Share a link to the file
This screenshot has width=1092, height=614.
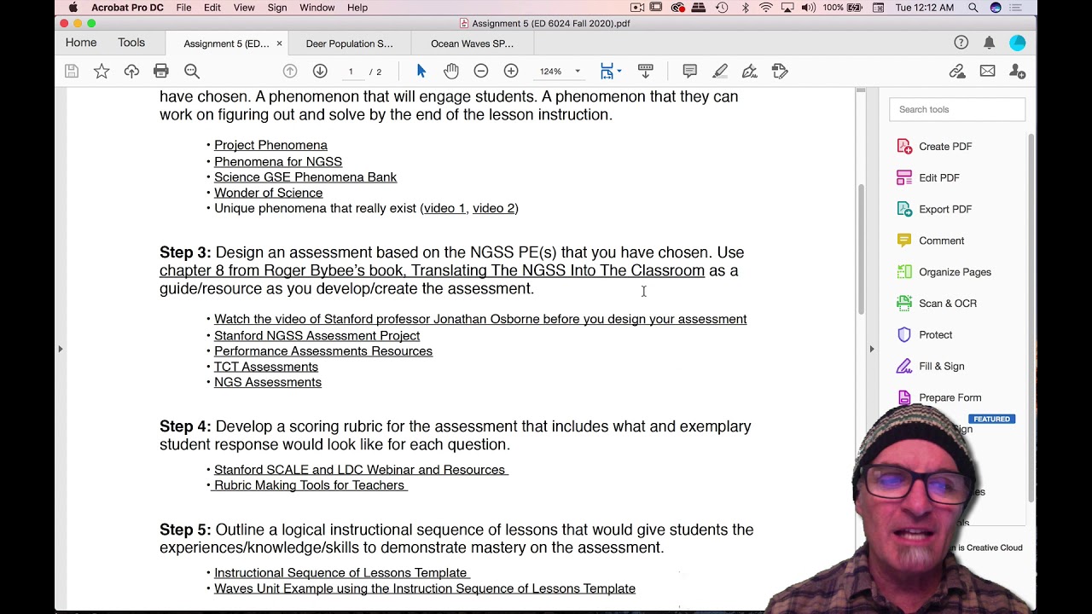tap(957, 72)
